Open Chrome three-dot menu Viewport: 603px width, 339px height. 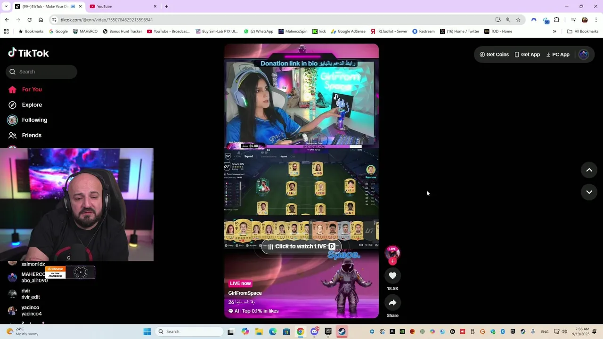pyautogui.click(x=596, y=20)
